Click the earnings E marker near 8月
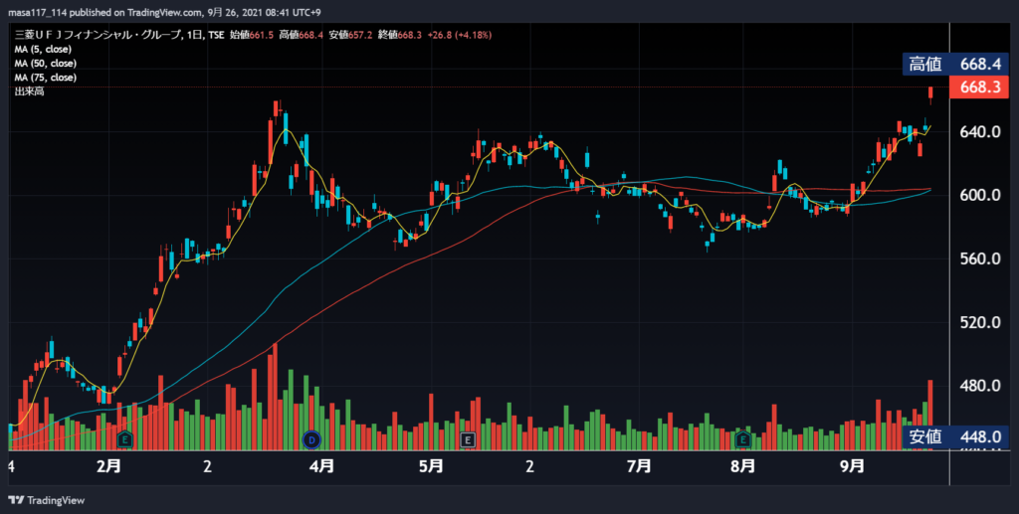This screenshot has height=514, width=1019. pyautogui.click(x=742, y=440)
